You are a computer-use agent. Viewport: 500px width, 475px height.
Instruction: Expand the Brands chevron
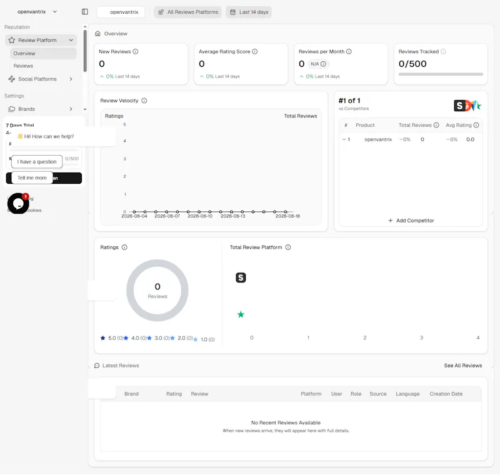click(x=71, y=109)
